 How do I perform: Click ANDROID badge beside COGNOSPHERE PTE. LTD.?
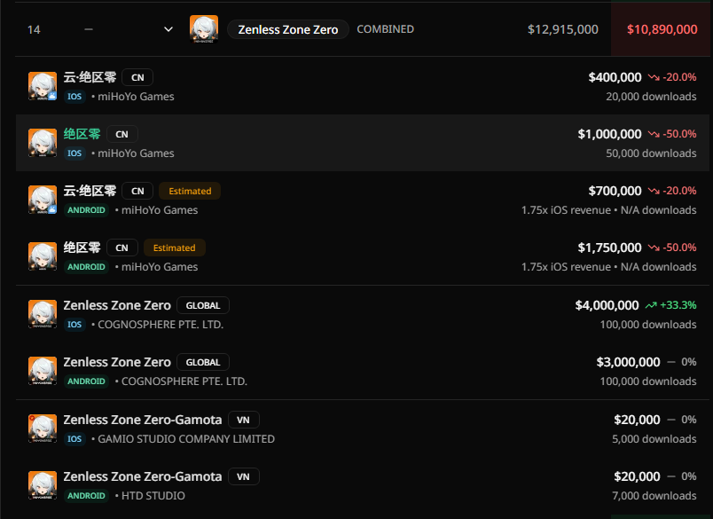(x=86, y=381)
